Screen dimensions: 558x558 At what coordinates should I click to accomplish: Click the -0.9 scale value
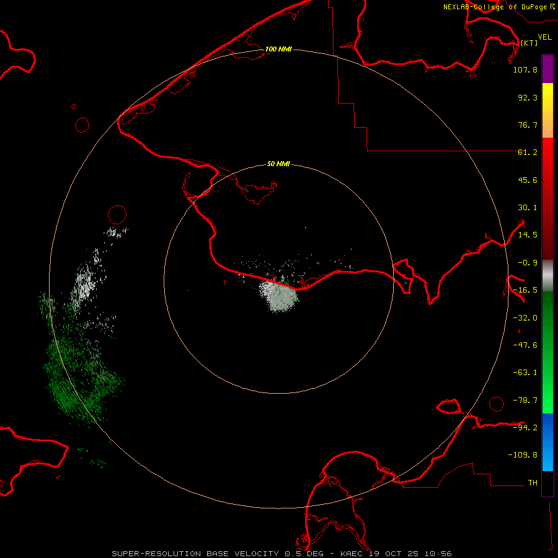point(528,263)
